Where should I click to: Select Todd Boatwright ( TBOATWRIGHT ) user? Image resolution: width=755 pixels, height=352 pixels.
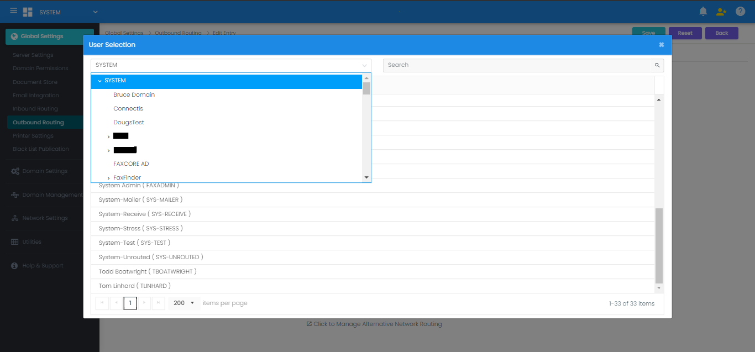373,271
